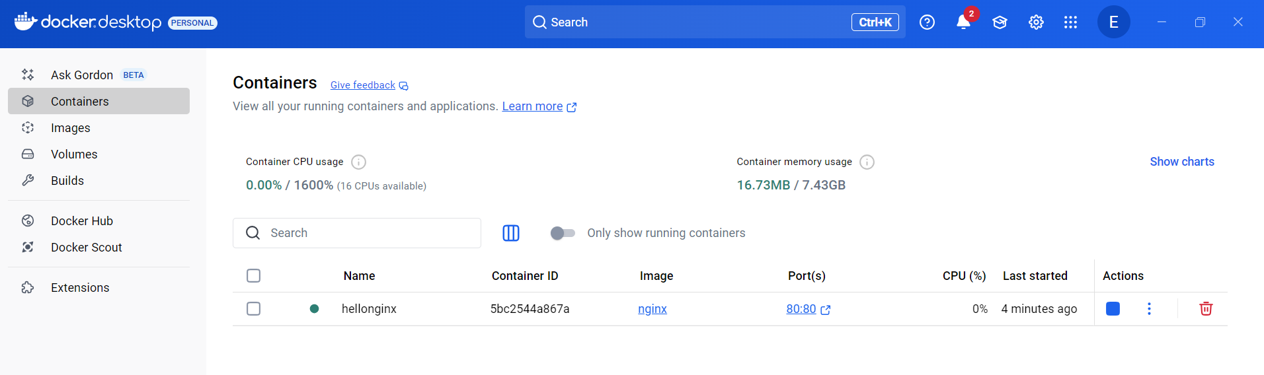
Task: Select Containers in the sidebar
Action: [99, 101]
